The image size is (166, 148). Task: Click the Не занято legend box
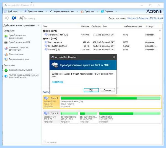pyautogui.click(x=44, y=142)
